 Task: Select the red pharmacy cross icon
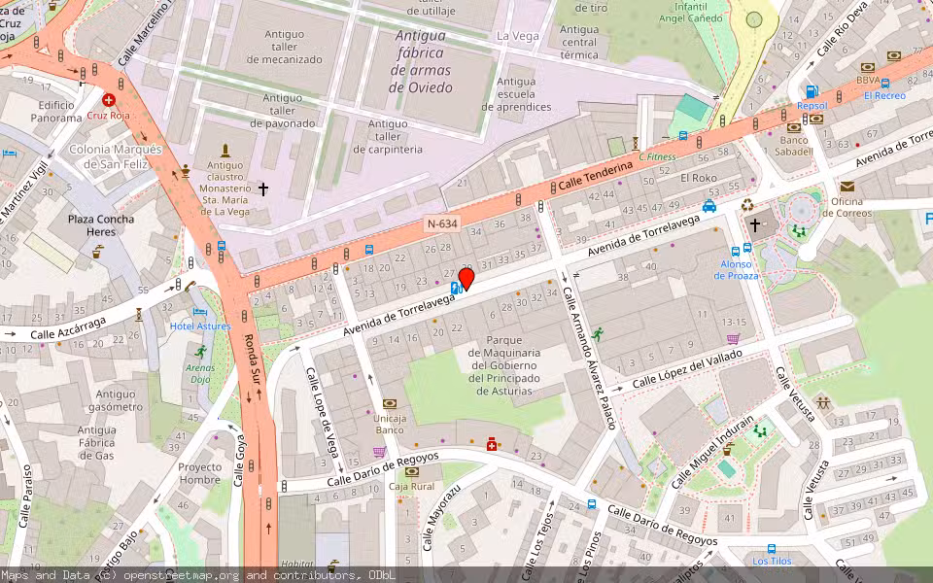click(x=492, y=444)
